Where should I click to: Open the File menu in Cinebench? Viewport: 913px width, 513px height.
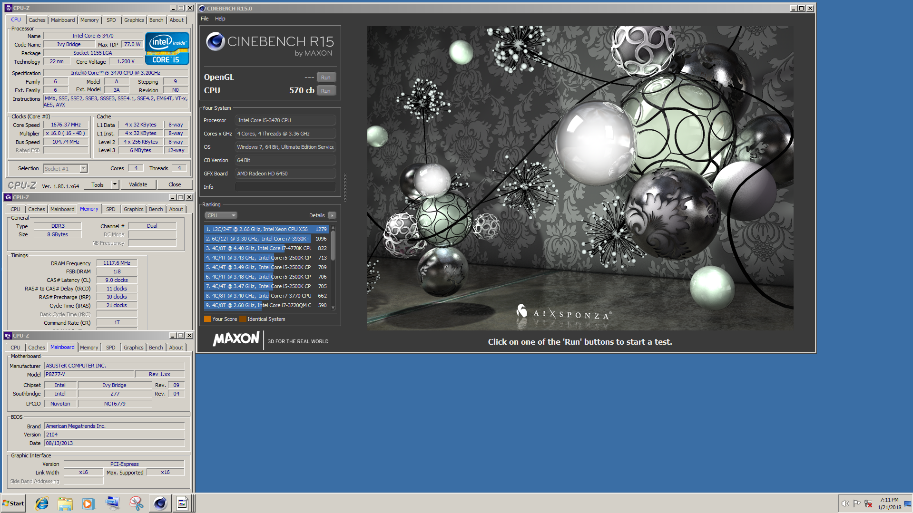pos(205,19)
